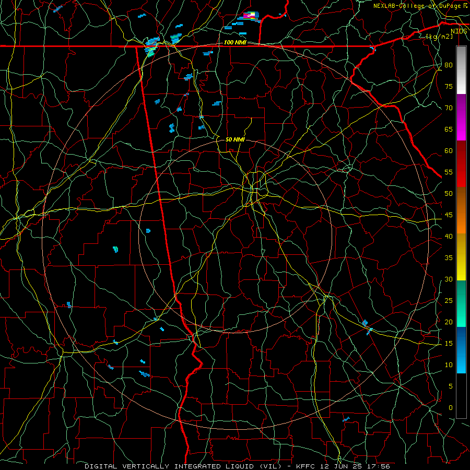The width and height of the screenshot is (470, 470).
Task: Click the 80 value on the color scale
Action: pos(449,65)
